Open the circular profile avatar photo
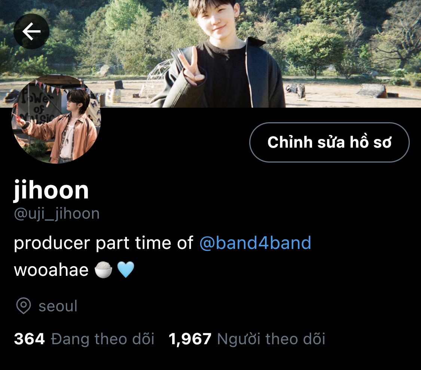 (x=56, y=119)
